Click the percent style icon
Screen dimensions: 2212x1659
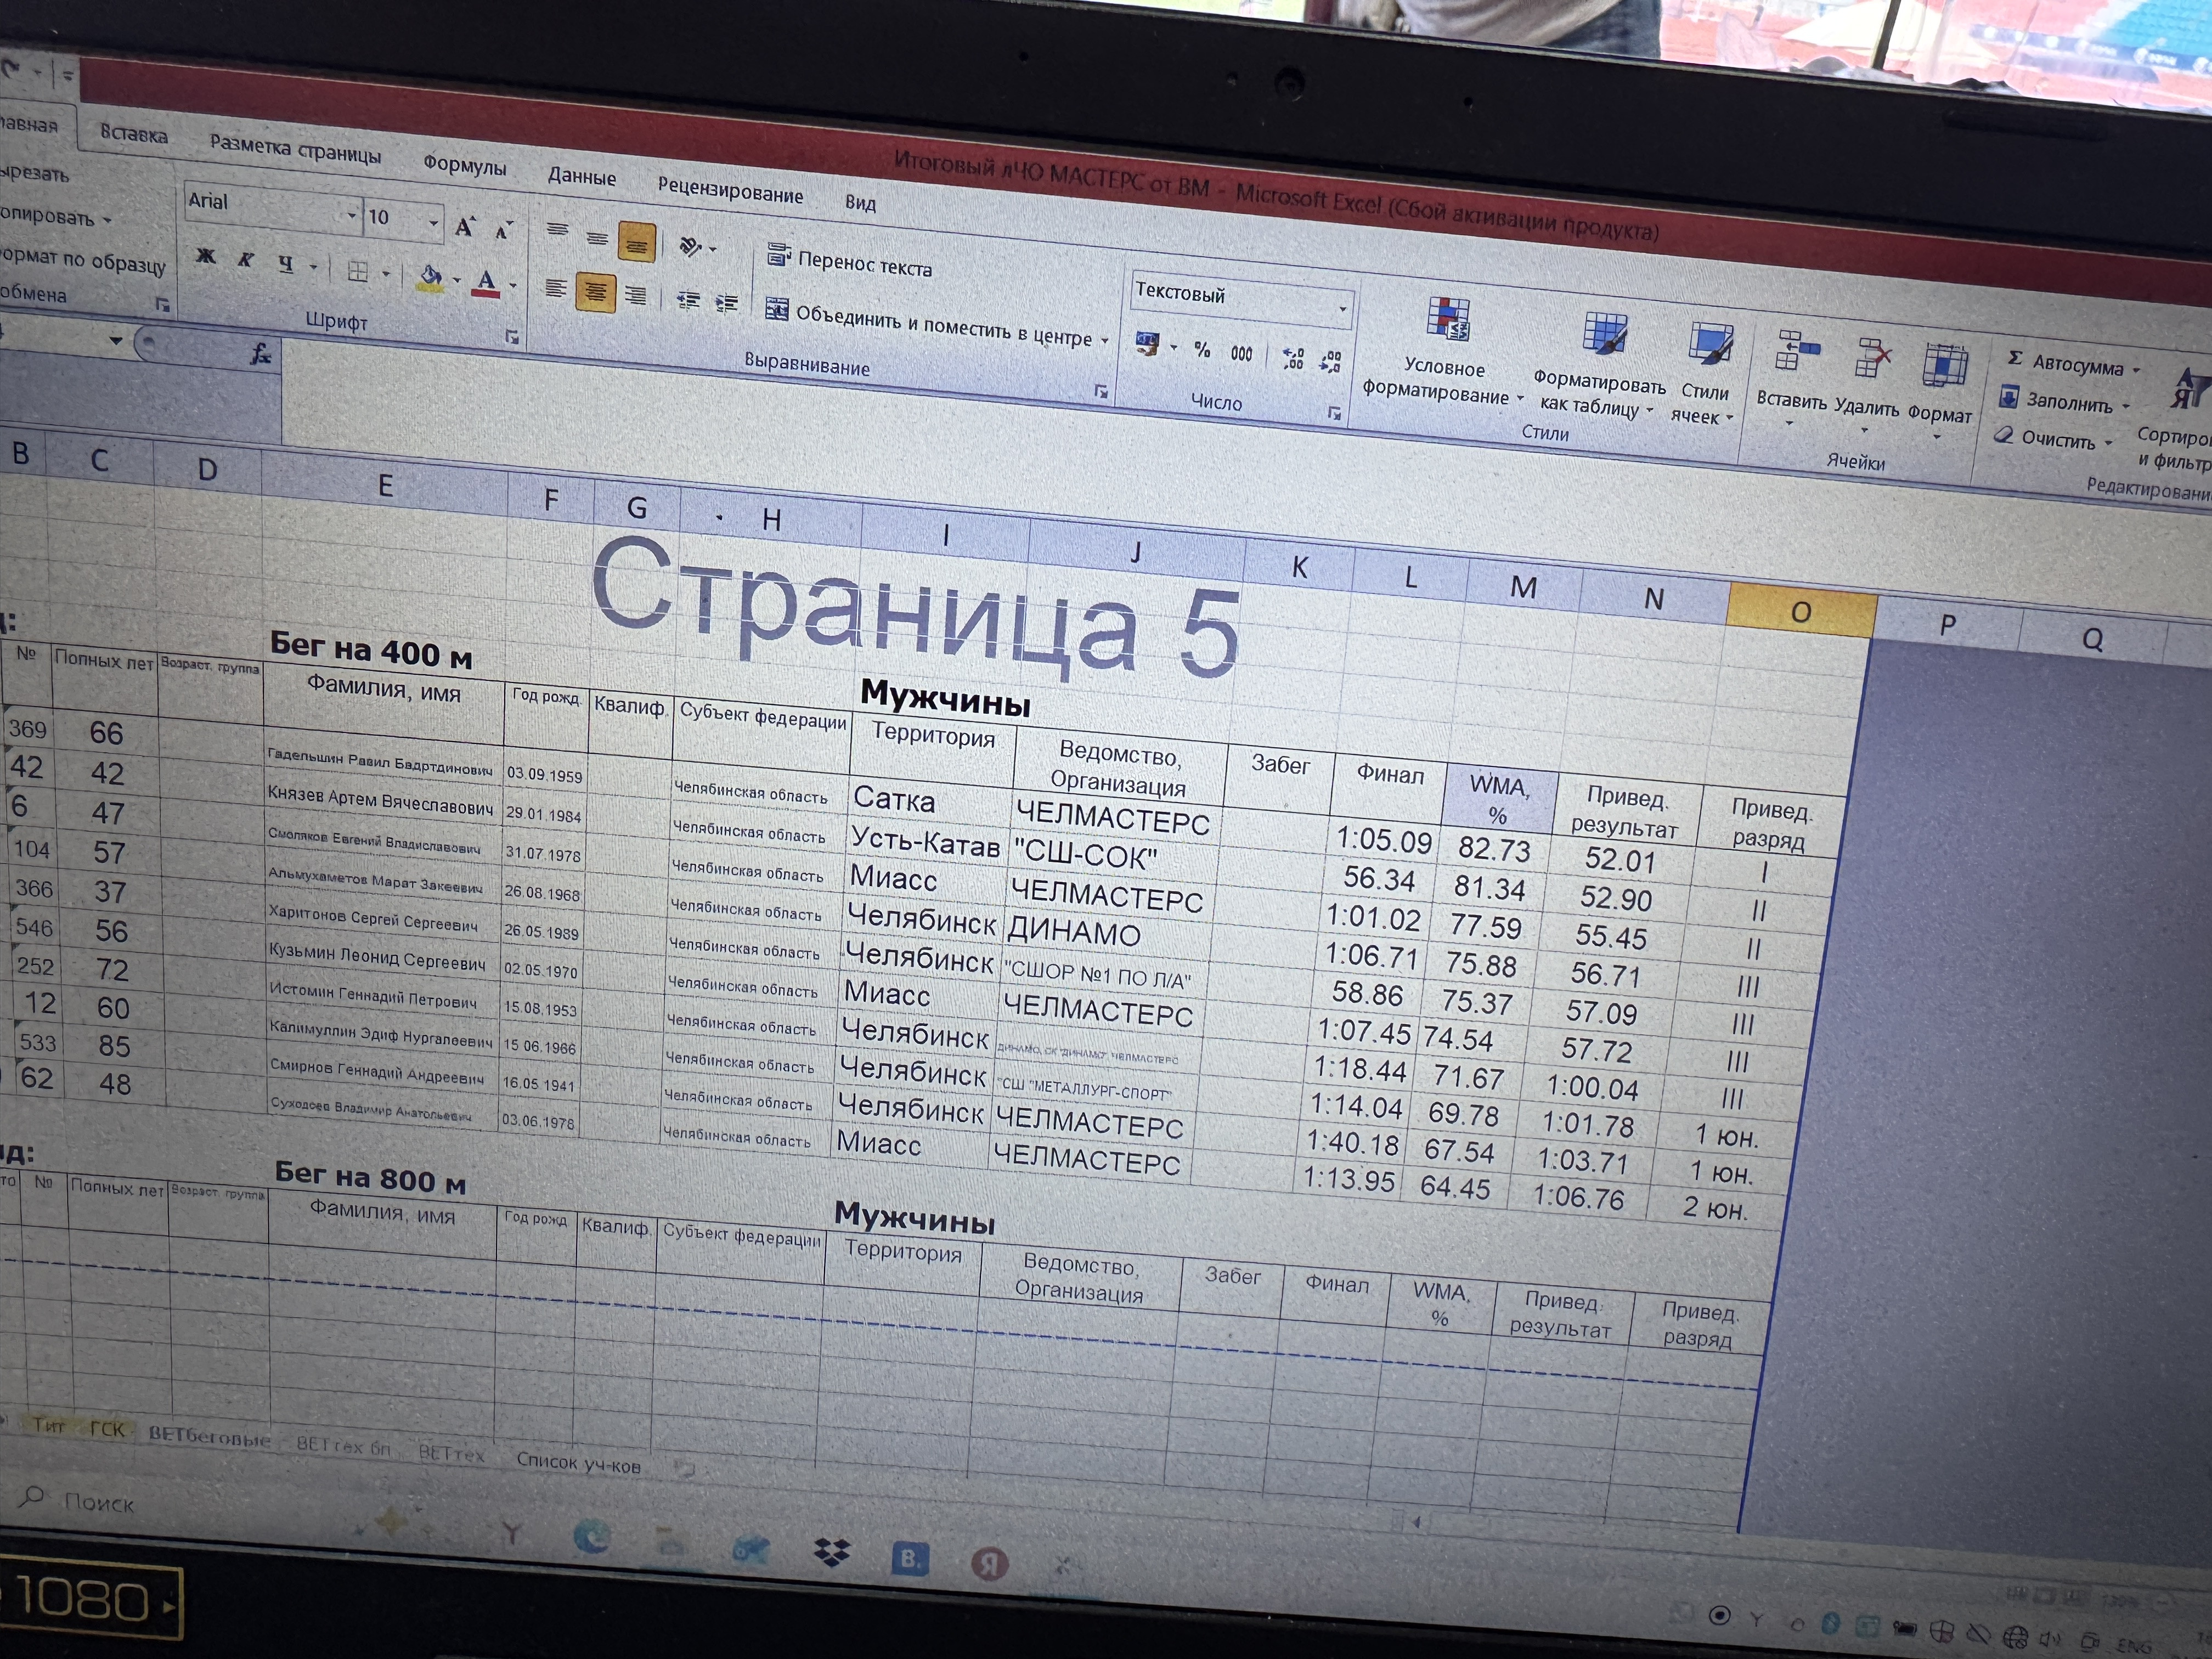point(1202,349)
